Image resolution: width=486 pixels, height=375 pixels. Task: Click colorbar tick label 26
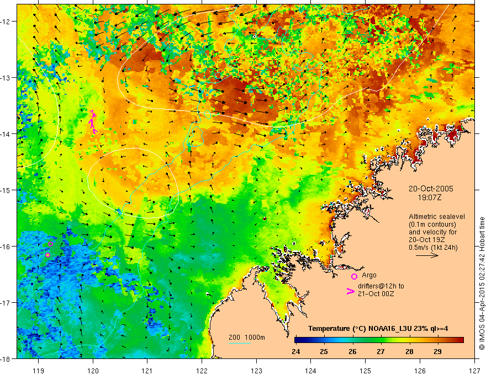353,352
